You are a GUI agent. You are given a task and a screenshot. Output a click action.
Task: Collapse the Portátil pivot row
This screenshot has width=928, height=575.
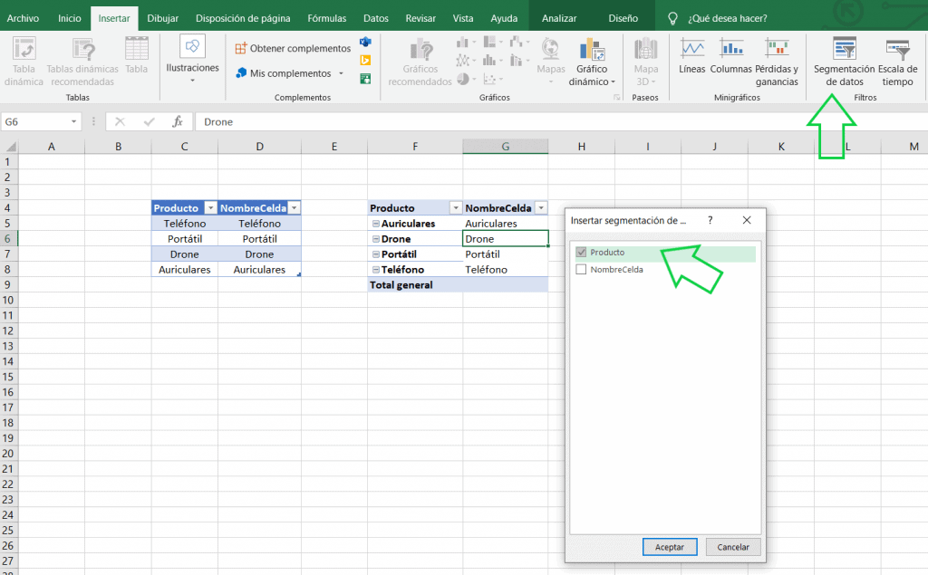tap(376, 254)
